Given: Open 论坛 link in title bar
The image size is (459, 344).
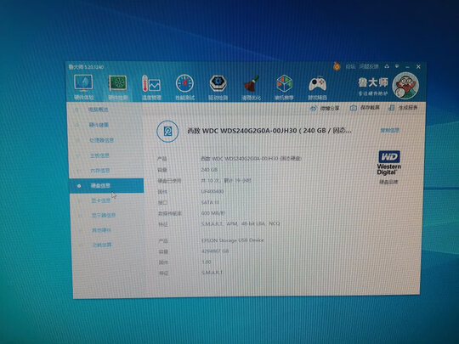Looking at the screenshot, I should click(x=350, y=67).
